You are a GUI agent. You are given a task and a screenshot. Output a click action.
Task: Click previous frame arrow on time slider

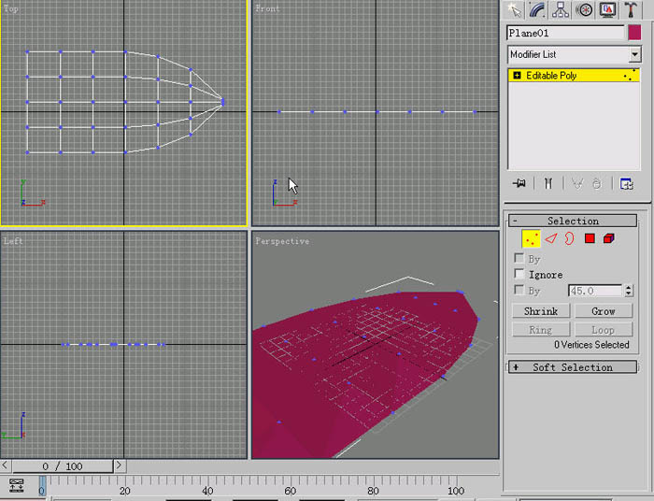coord(5,465)
